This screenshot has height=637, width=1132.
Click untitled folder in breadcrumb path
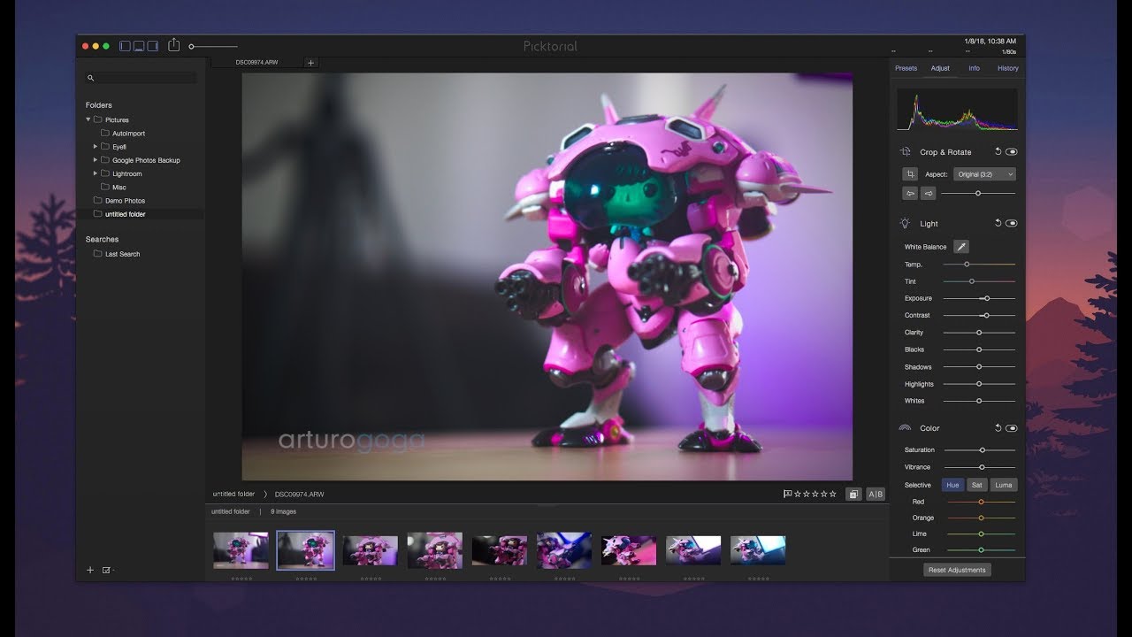[x=233, y=494]
